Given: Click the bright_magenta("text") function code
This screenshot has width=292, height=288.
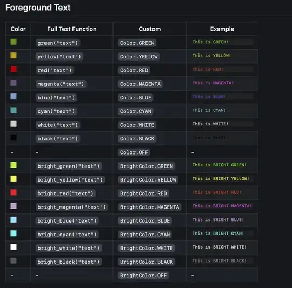Looking at the screenshot, I should tap(72, 207).
